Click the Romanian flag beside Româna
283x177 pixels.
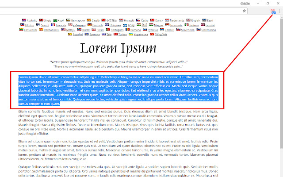pyautogui.click(x=128, y=30)
